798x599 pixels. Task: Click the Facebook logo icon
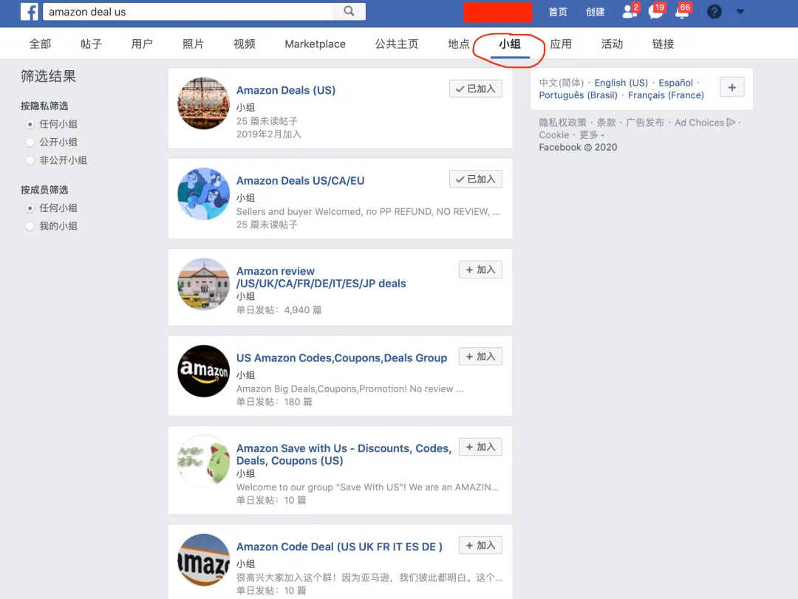coord(29,11)
